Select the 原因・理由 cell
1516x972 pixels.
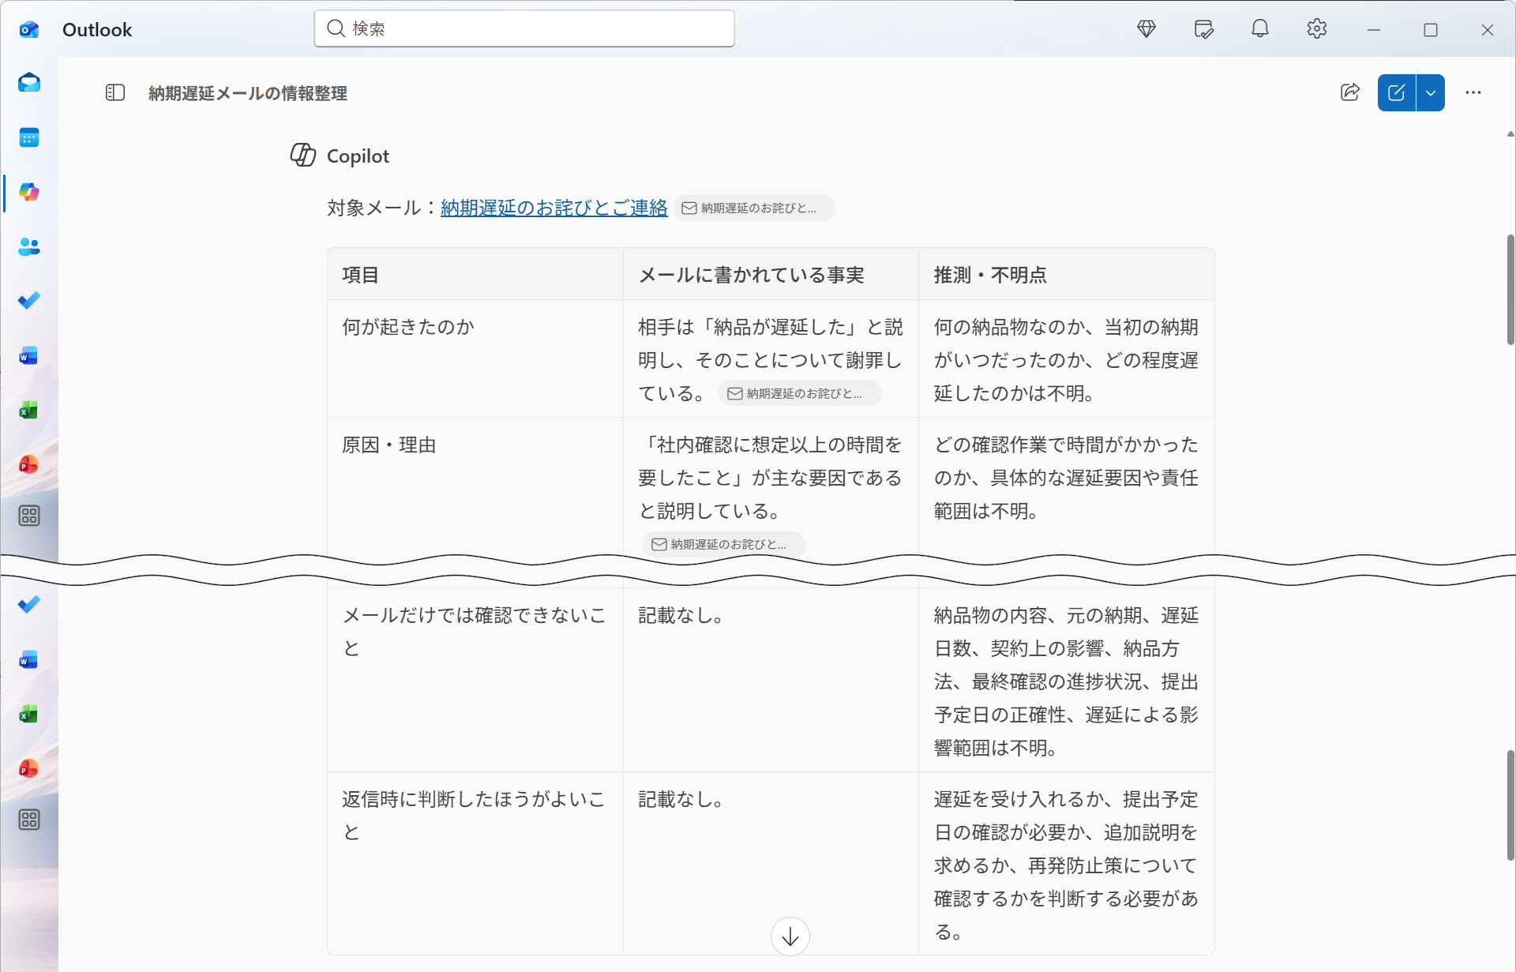[475, 486]
